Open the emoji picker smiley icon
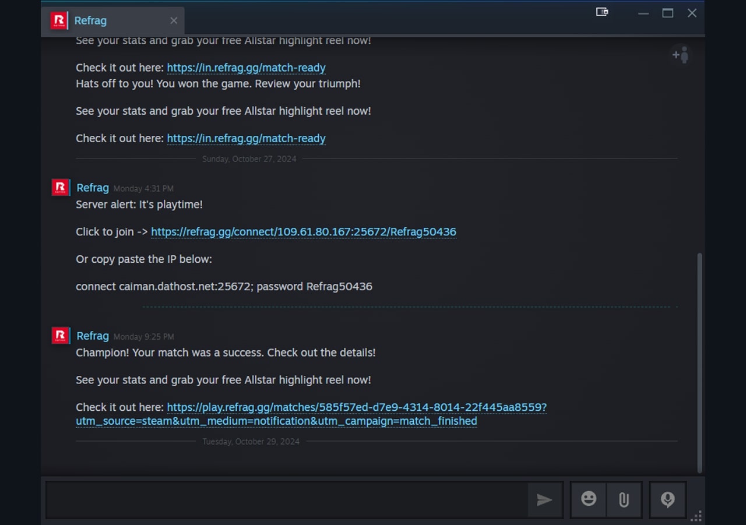This screenshot has height=525, width=746. coord(589,499)
